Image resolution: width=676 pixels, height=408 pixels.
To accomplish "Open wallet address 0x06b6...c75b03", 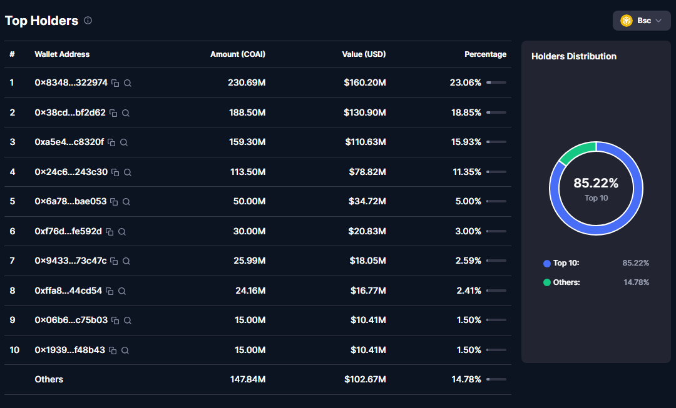I will tap(71, 320).
